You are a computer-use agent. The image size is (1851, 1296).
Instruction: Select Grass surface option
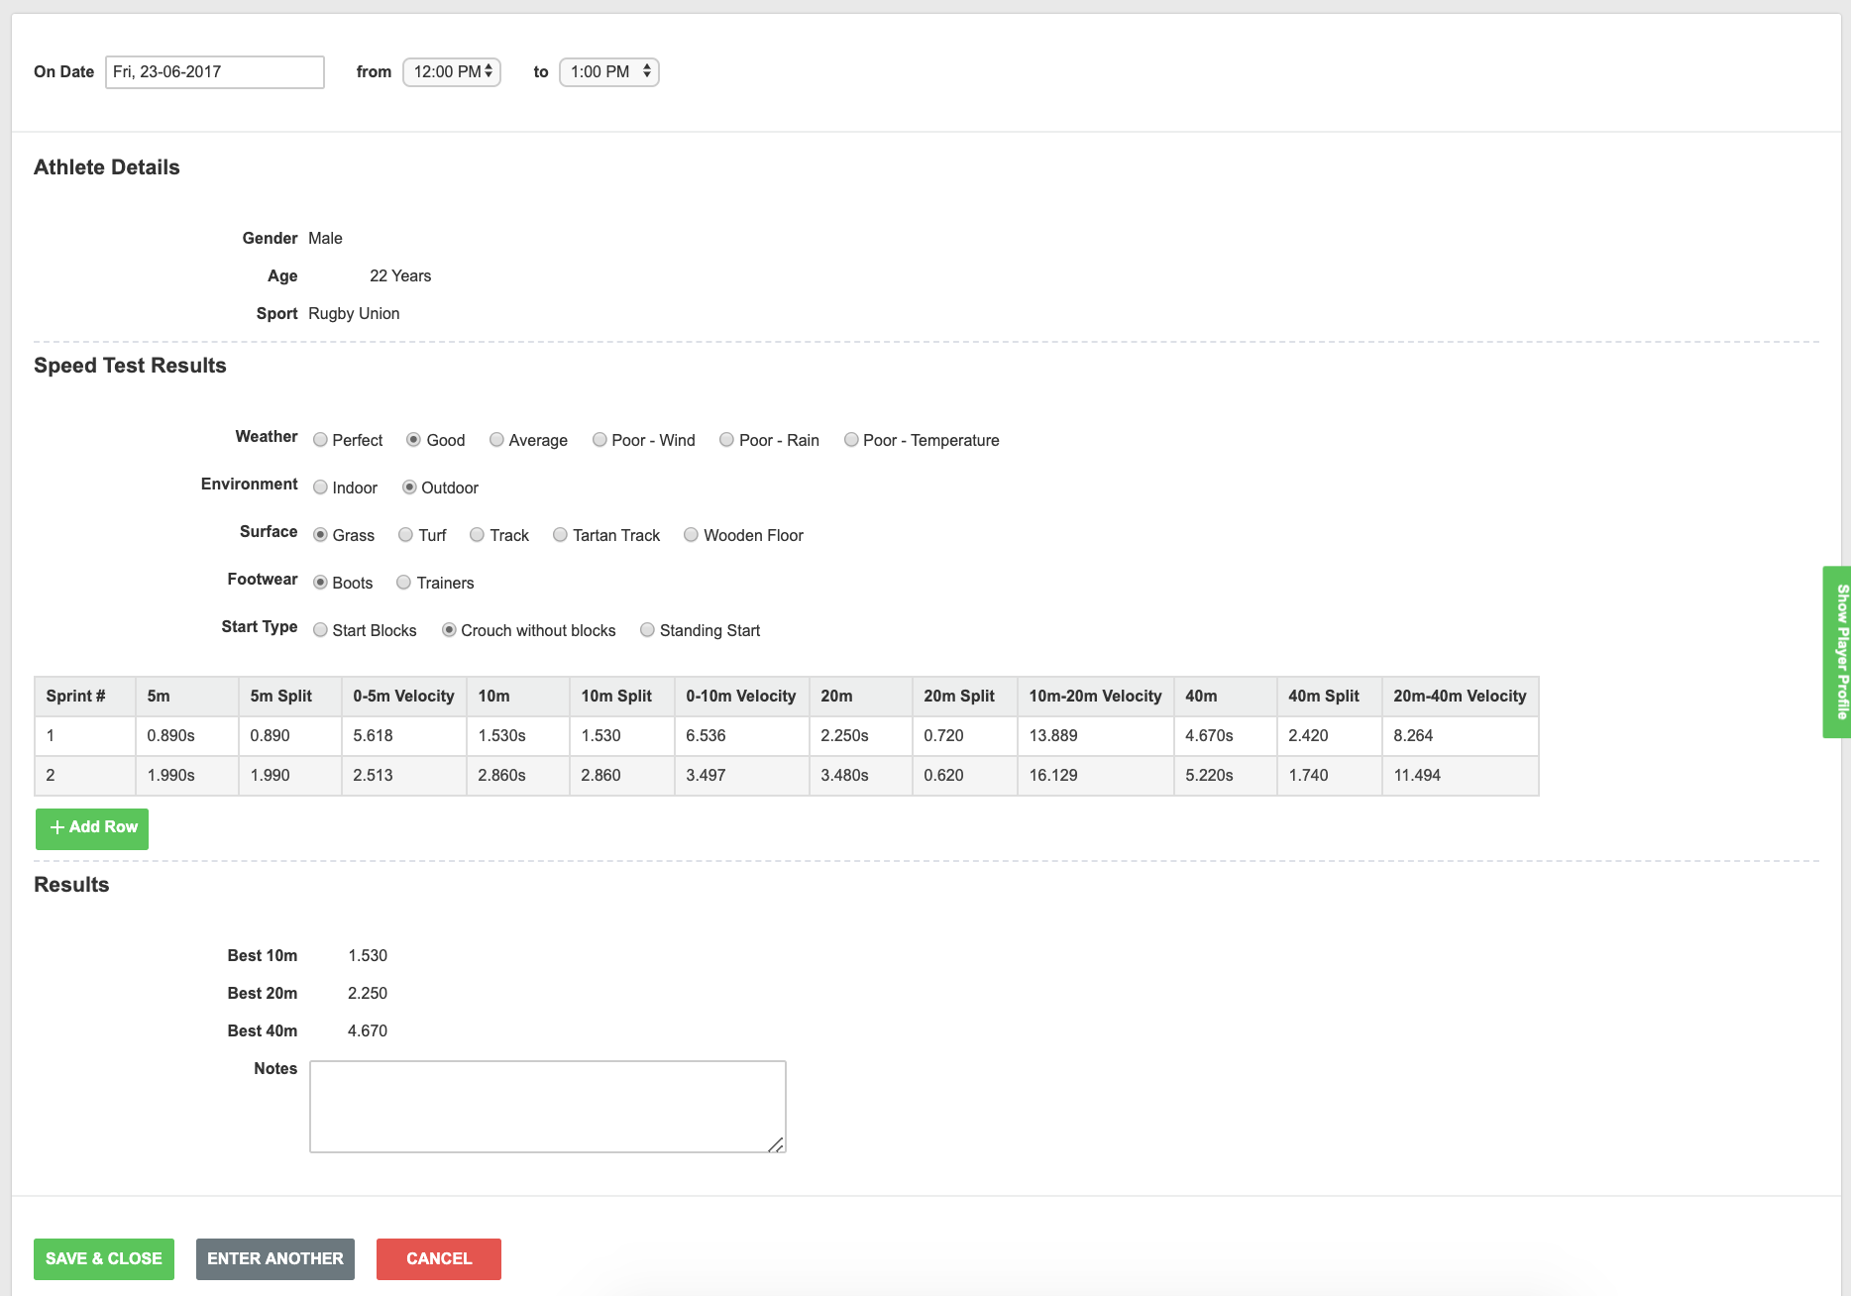(320, 535)
